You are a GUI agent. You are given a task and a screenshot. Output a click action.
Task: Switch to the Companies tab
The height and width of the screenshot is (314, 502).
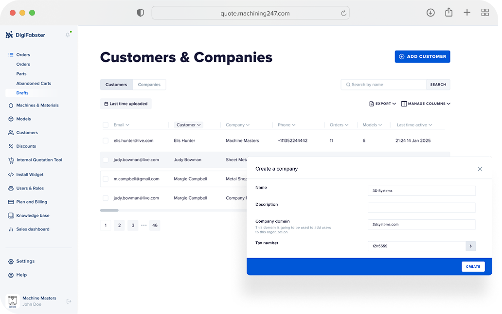[x=149, y=85]
